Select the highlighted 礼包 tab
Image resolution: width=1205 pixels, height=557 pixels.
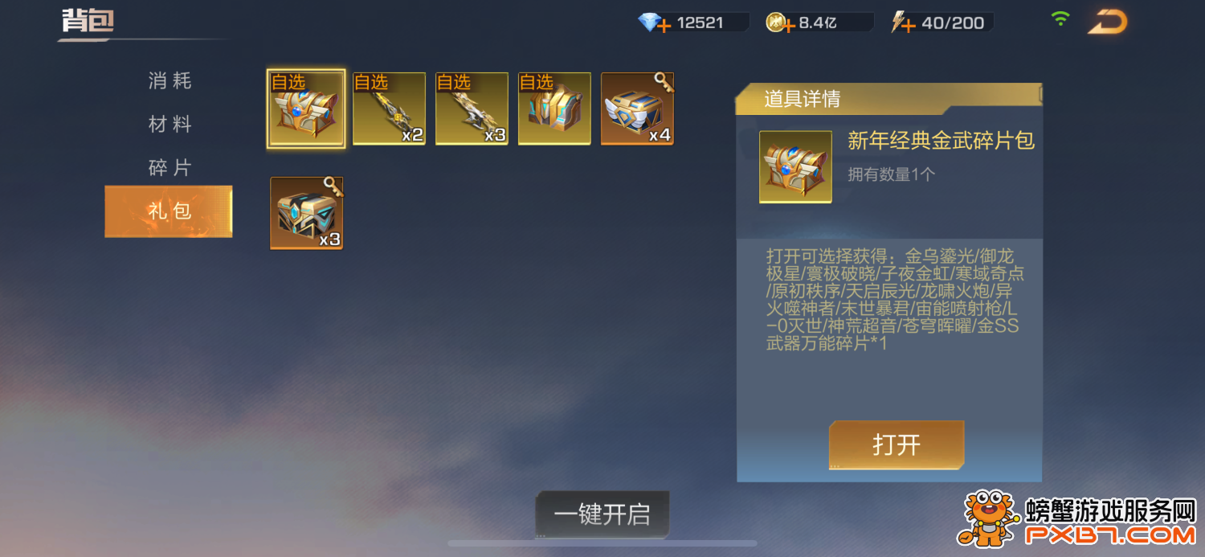pos(169,211)
